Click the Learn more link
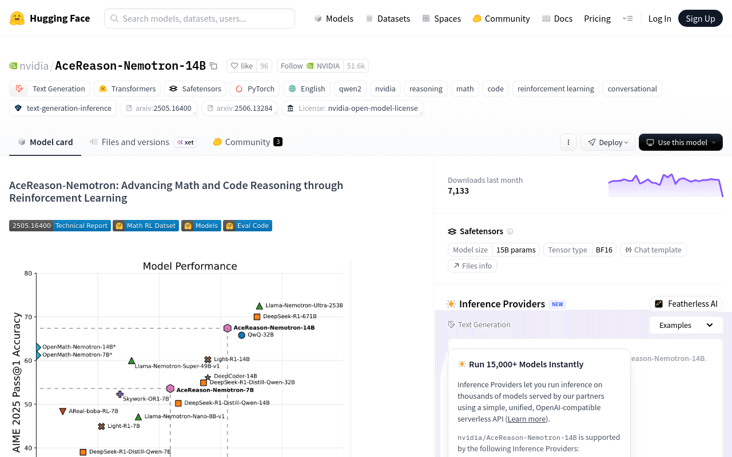This screenshot has width=732, height=457. 527,419
